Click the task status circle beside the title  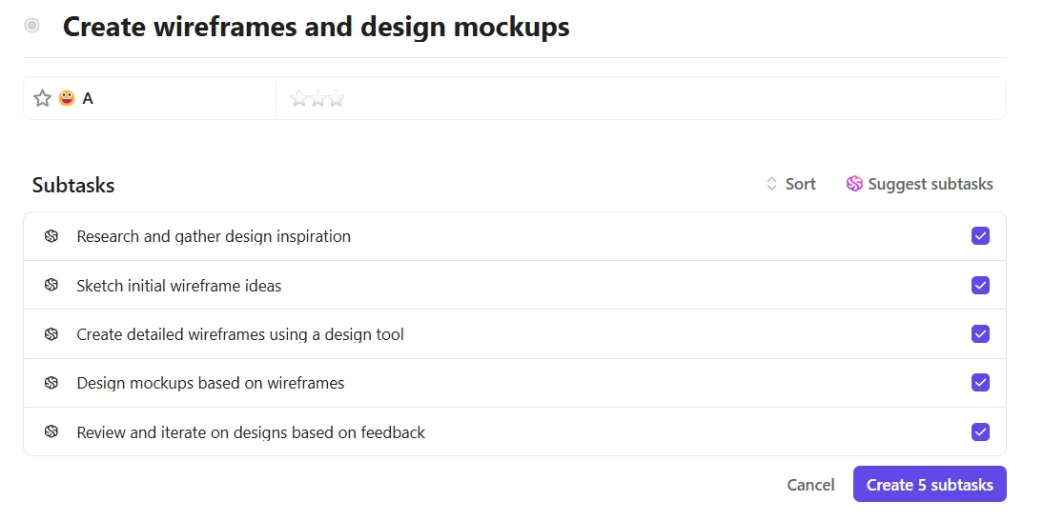[31, 26]
